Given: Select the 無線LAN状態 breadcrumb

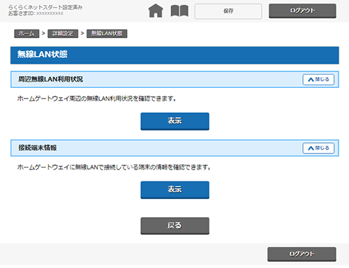Looking at the screenshot, I should click(107, 33).
